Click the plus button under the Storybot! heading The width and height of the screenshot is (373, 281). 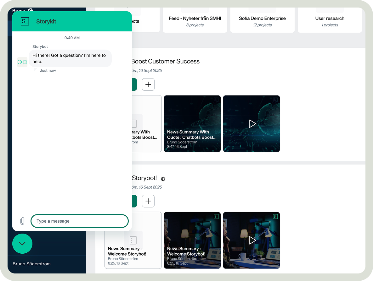[148, 201]
